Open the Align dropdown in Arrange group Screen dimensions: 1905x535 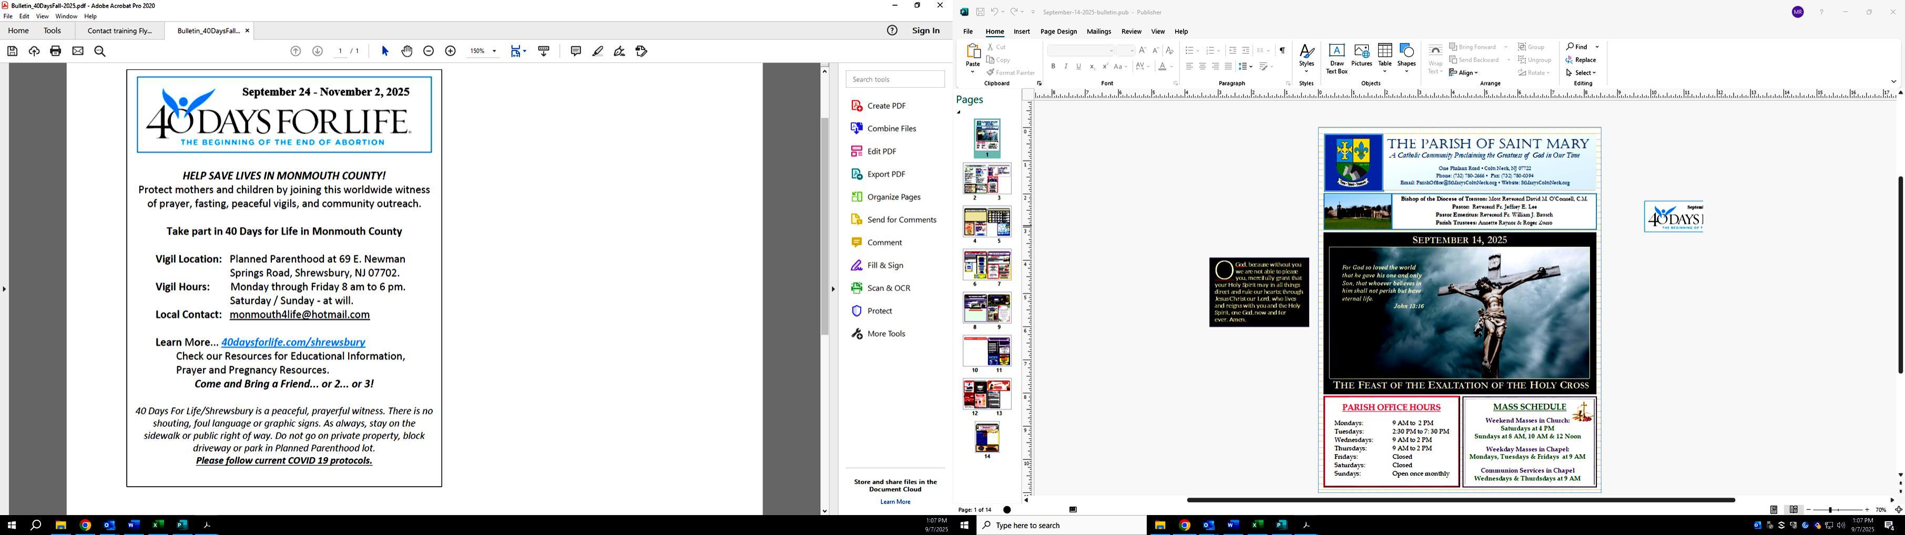[1463, 73]
